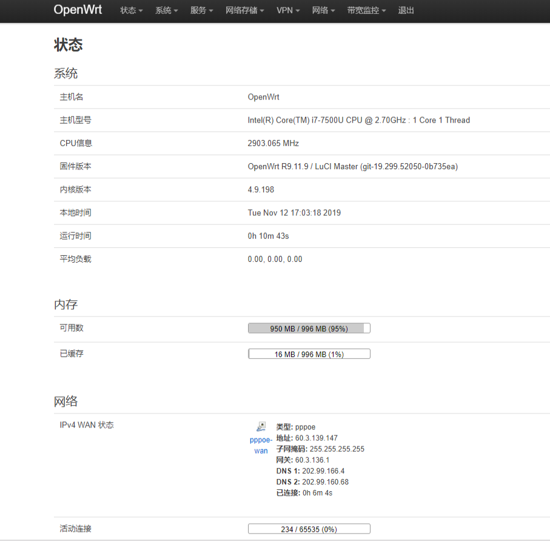Viewport: 550px width, 553px height.
Task: Click the IPv4 WAN 状态 label
Action: click(87, 425)
